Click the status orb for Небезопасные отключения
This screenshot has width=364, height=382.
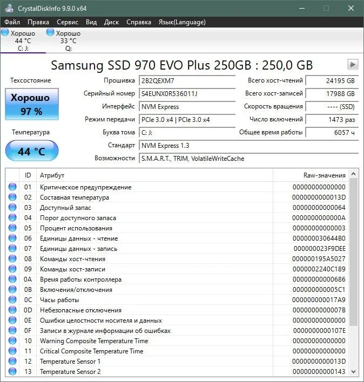tap(12, 310)
